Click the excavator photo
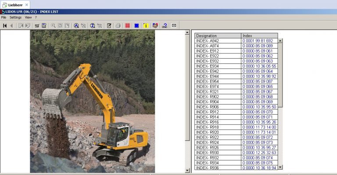 point(93,101)
